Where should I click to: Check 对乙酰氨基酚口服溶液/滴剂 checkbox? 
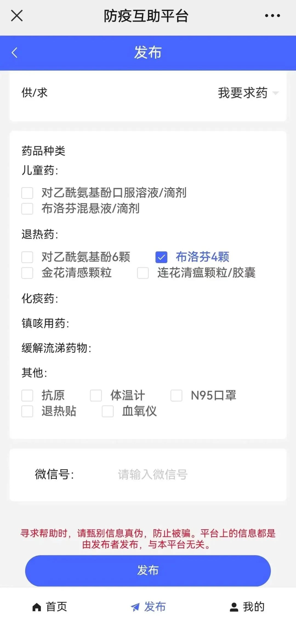click(27, 193)
